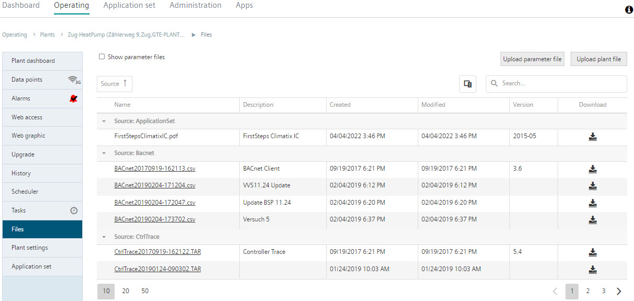Open History in sidebar
Viewport: 634px width, 301px height.
tap(42, 173)
